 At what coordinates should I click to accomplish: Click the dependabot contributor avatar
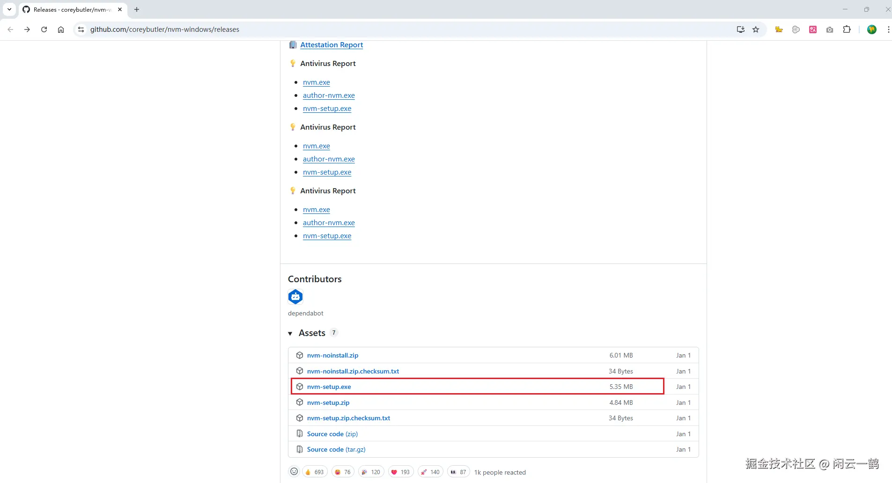(295, 297)
